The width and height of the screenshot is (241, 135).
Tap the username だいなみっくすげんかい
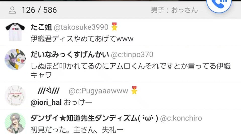[x=70, y=55]
